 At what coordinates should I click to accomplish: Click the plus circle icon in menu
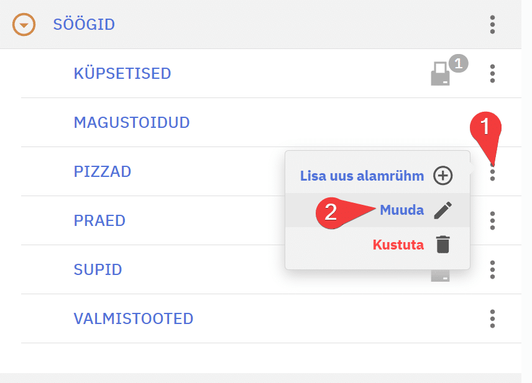(x=443, y=176)
